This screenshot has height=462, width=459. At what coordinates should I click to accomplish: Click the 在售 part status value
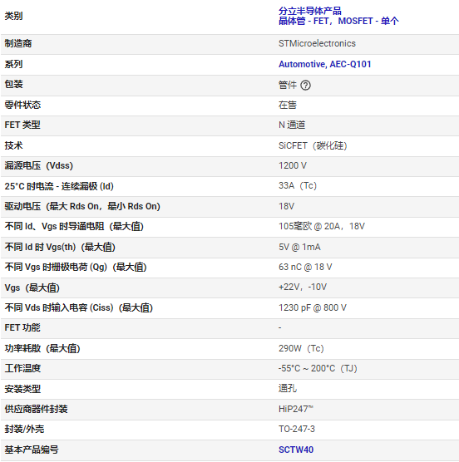pos(288,105)
